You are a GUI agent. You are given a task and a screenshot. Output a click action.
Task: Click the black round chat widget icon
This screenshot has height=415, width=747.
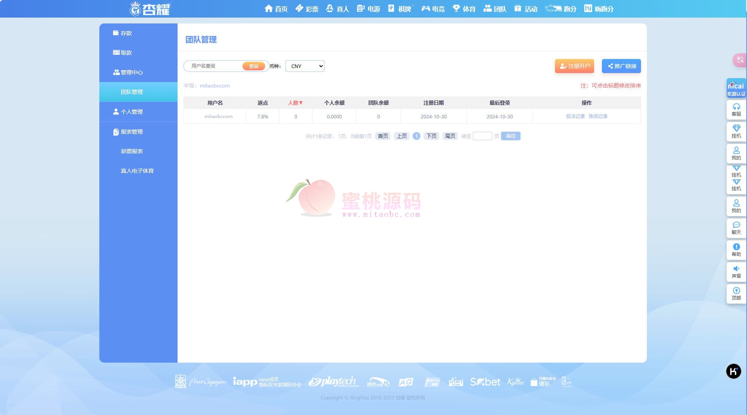coord(733,371)
